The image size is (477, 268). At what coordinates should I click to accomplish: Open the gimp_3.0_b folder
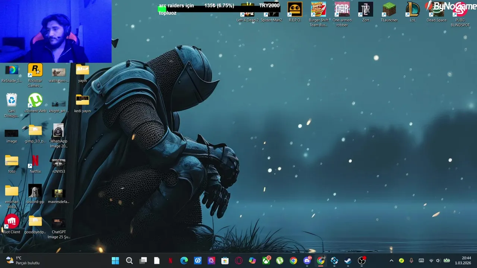(x=35, y=134)
